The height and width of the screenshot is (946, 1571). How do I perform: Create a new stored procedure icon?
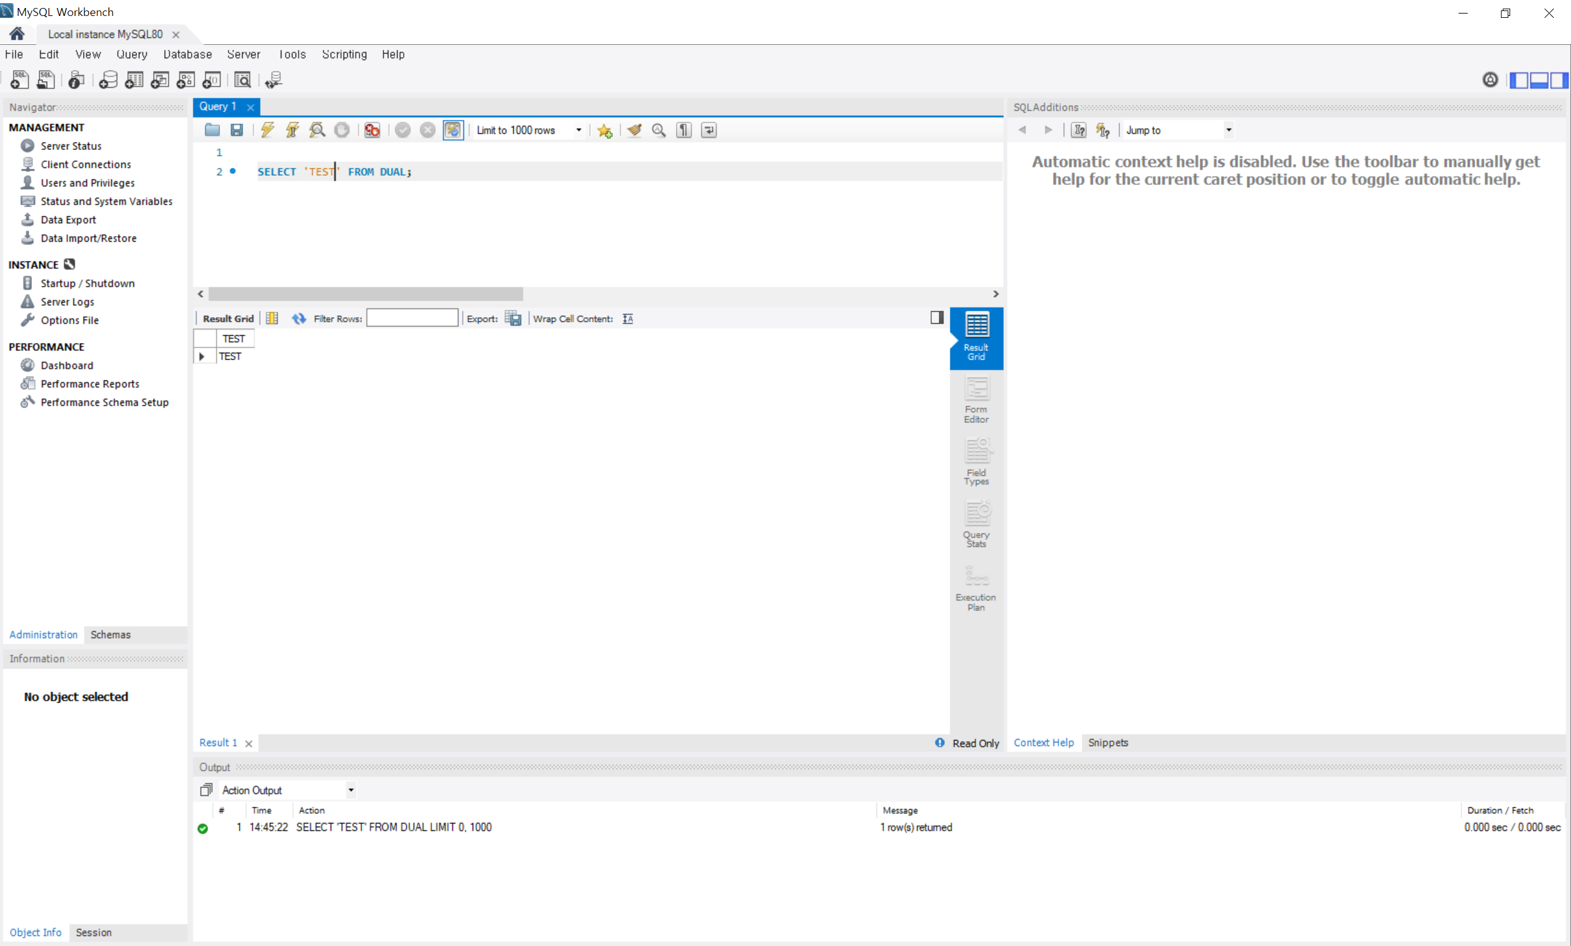coord(186,80)
